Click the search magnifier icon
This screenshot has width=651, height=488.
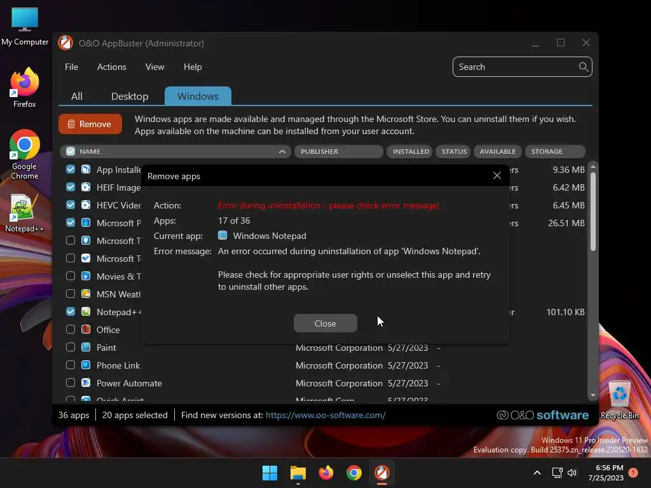pos(584,67)
